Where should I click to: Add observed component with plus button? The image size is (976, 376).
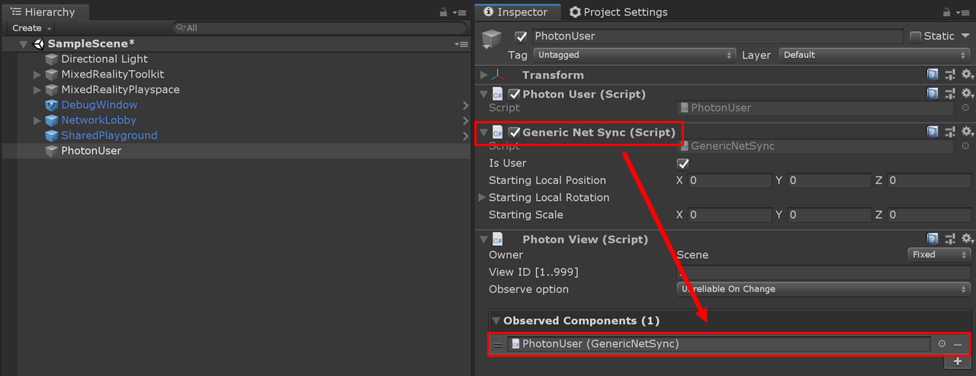click(958, 362)
